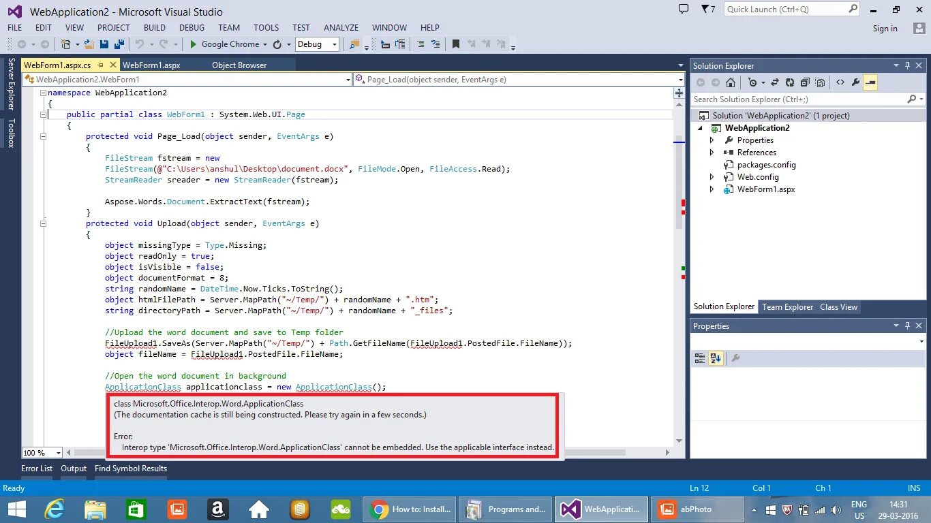Open the DEBUG menu

tap(192, 28)
